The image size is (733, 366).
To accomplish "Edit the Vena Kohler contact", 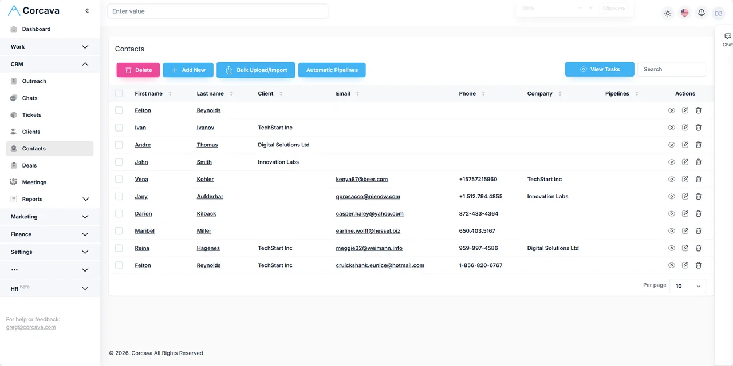I will click(685, 179).
